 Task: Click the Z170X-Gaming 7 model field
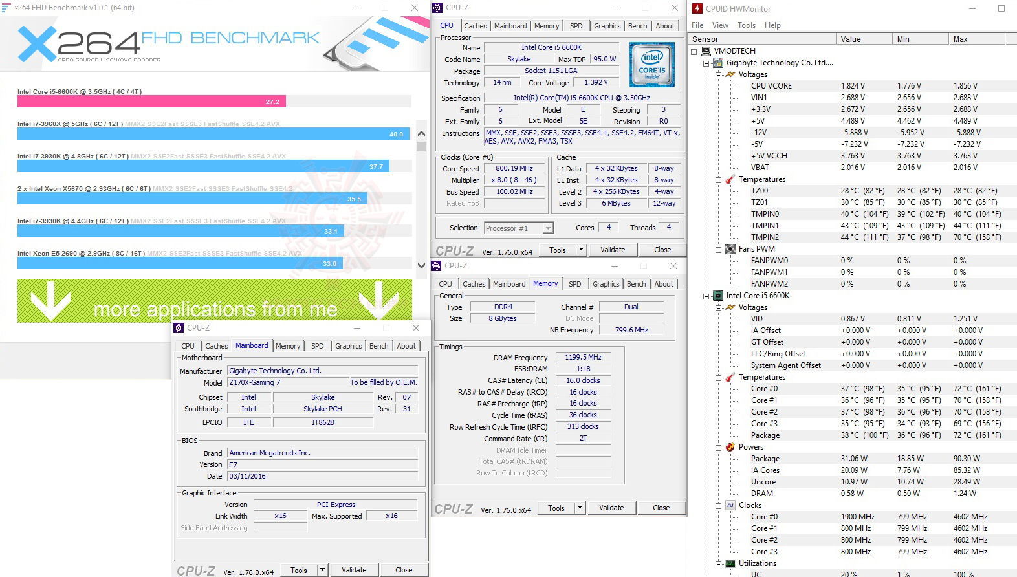click(288, 382)
